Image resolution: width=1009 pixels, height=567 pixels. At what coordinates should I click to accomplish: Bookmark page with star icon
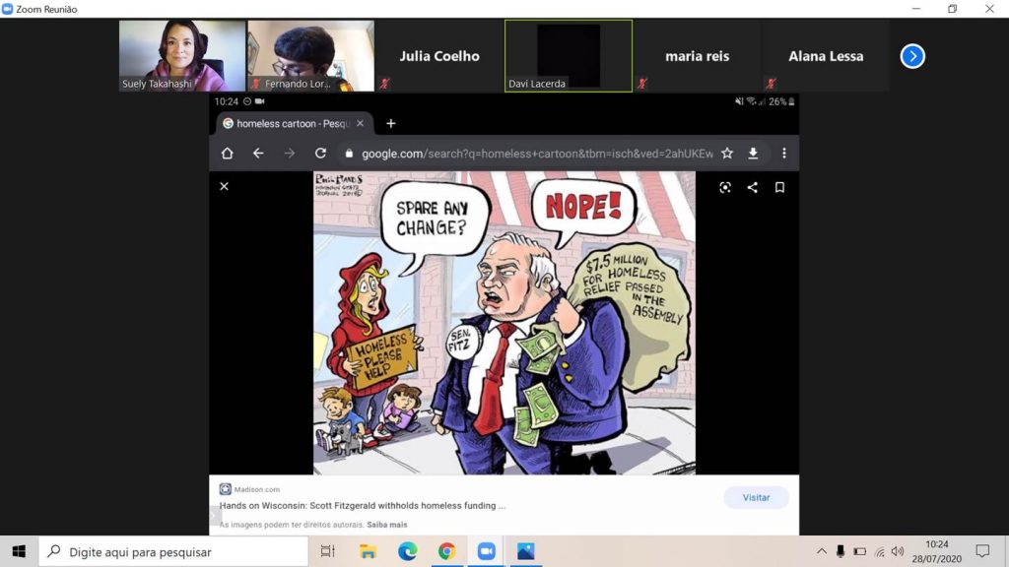[x=727, y=153]
